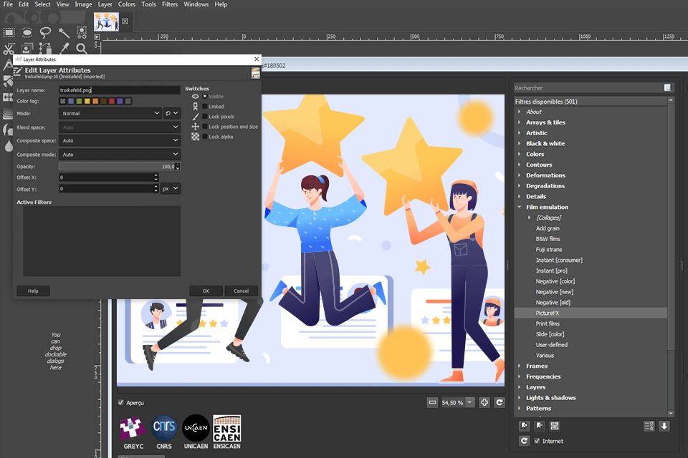
Task: Choose the Color Picker eyedropper tool
Action: pyautogui.click(x=64, y=49)
